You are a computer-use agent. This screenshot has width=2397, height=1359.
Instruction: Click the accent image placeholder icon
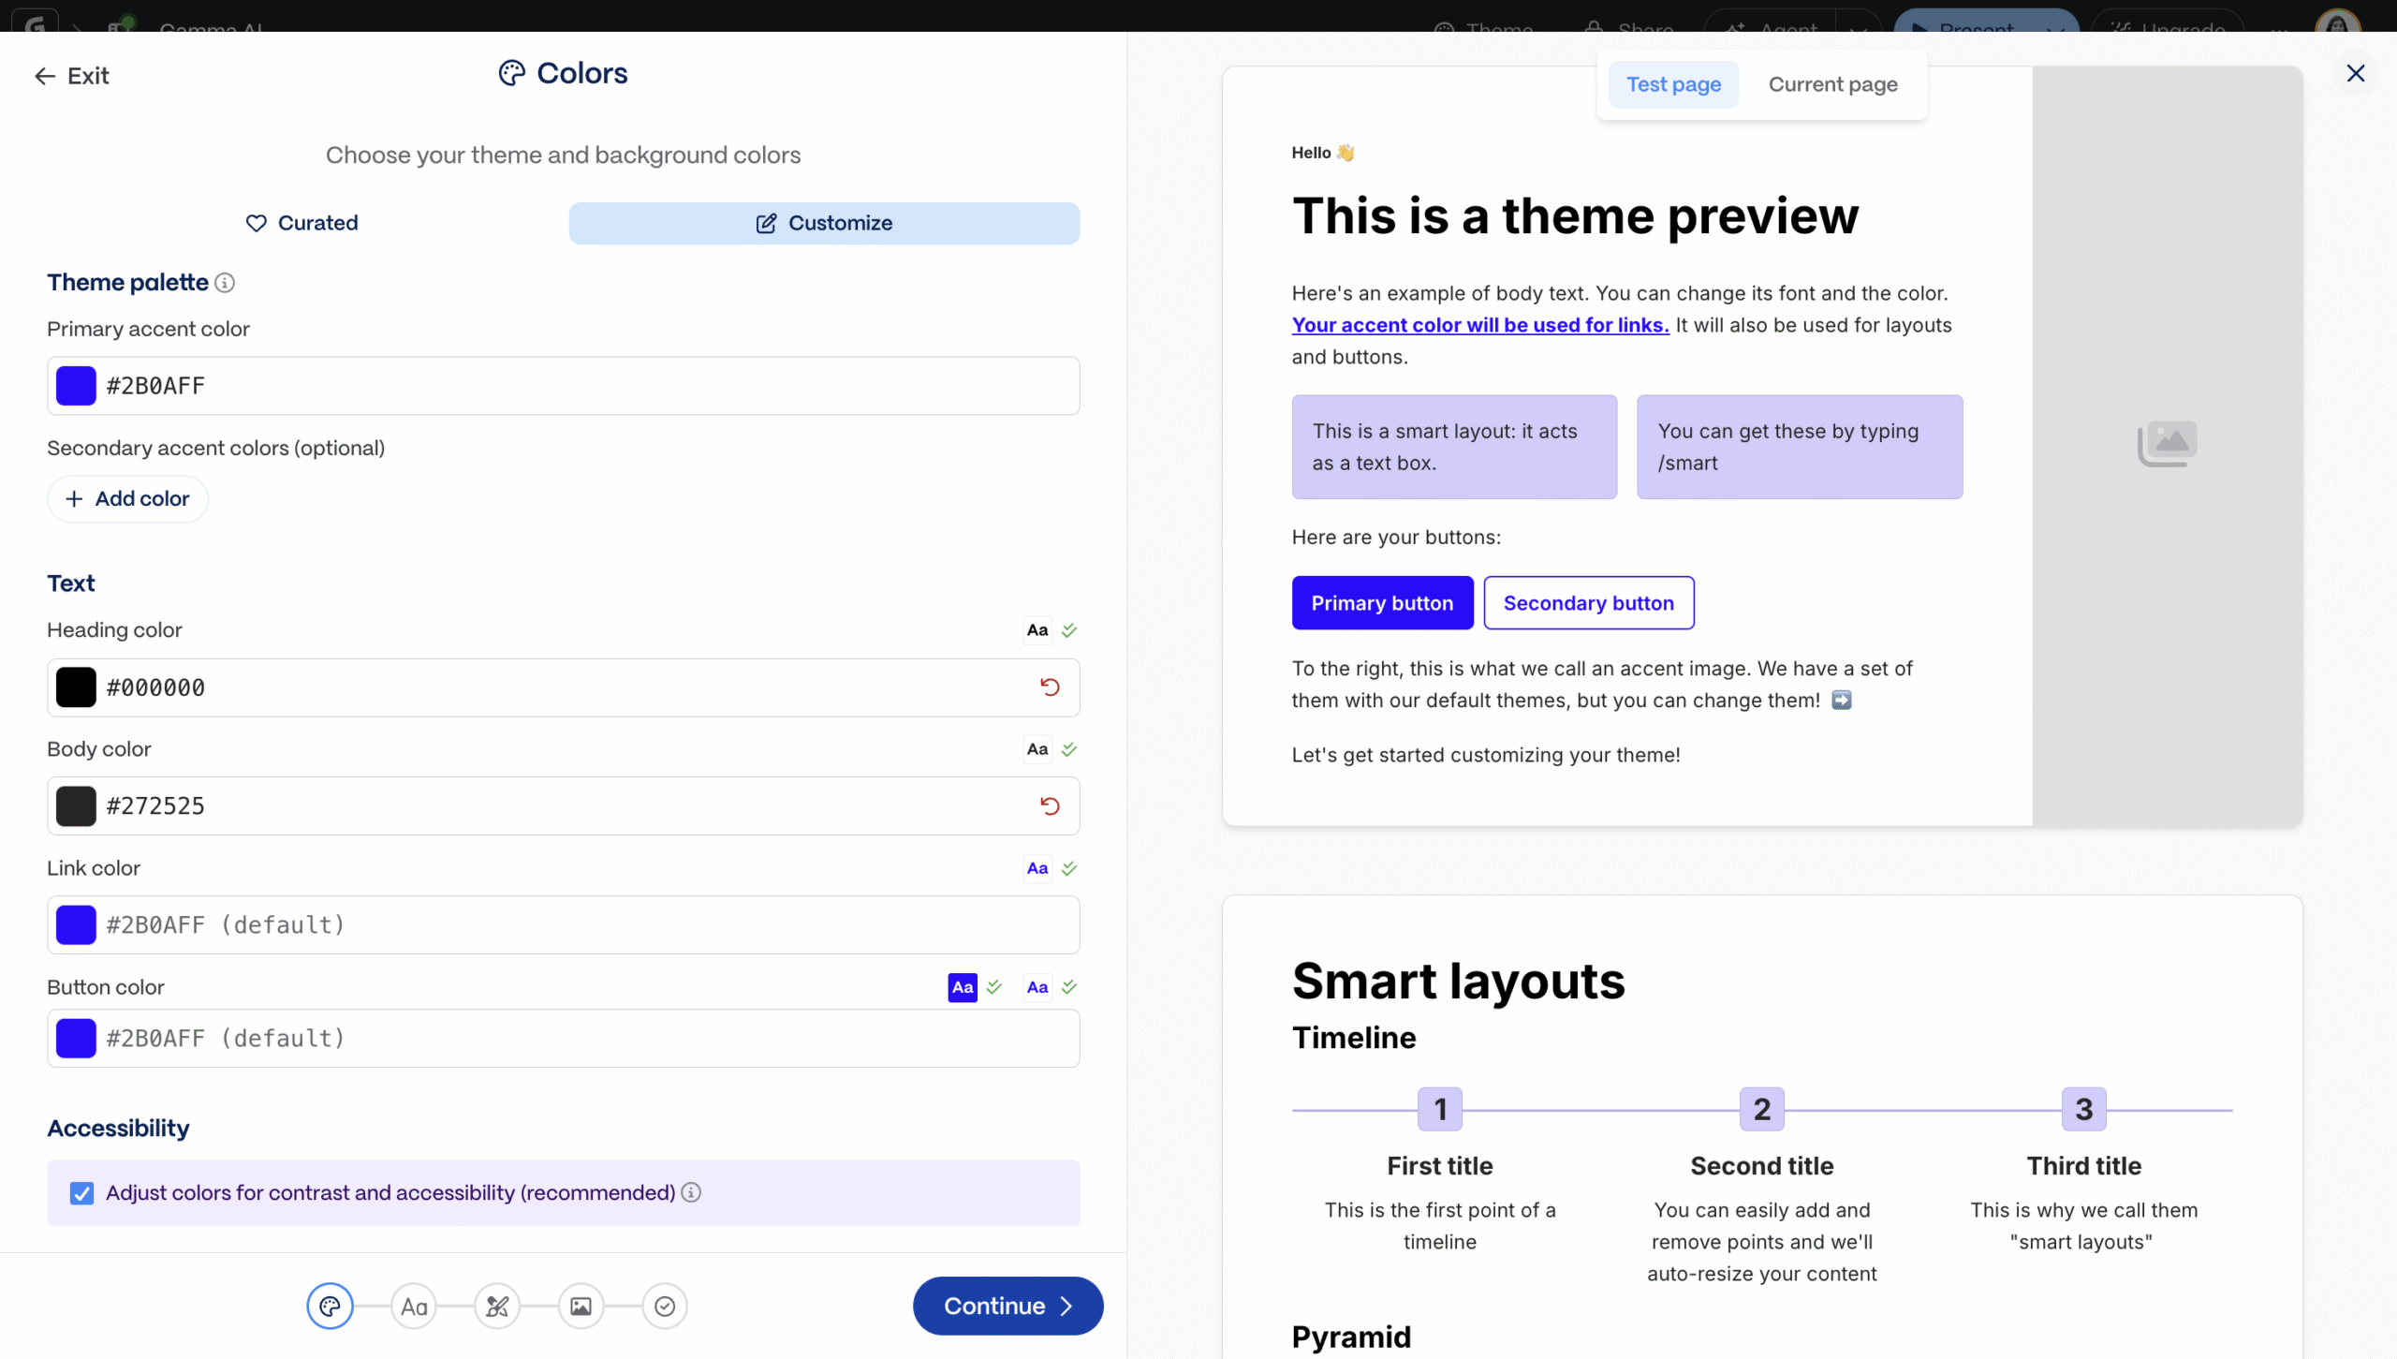[2167, 444]
